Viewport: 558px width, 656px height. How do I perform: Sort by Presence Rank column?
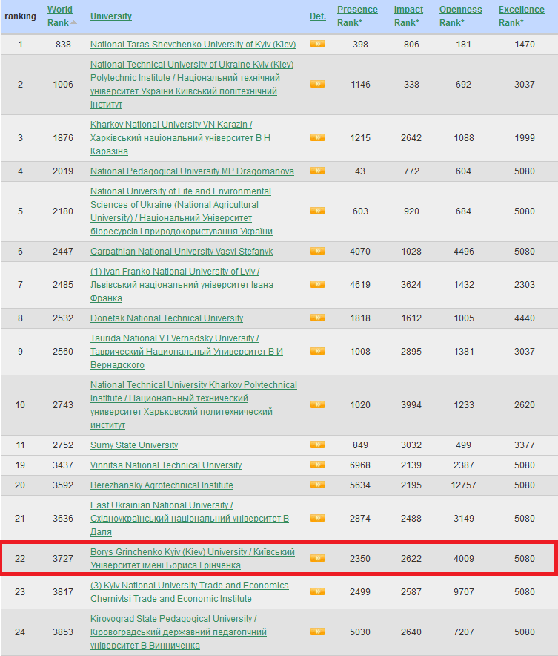click(x=357, y=16)
